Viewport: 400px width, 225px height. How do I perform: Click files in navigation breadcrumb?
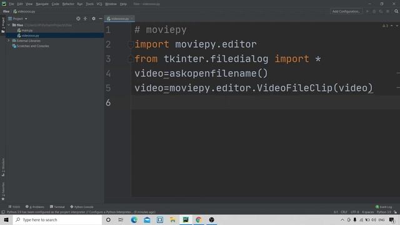pyautogui.click(x=6, y=11)
